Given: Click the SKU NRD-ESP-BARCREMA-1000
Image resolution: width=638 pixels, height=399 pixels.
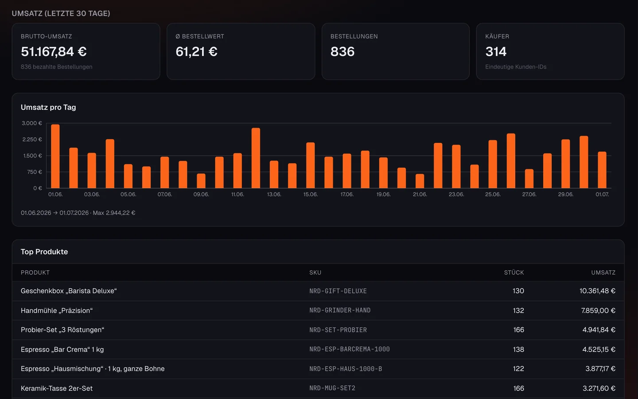Looking at the screenshot, I should [x=350, y=349].
